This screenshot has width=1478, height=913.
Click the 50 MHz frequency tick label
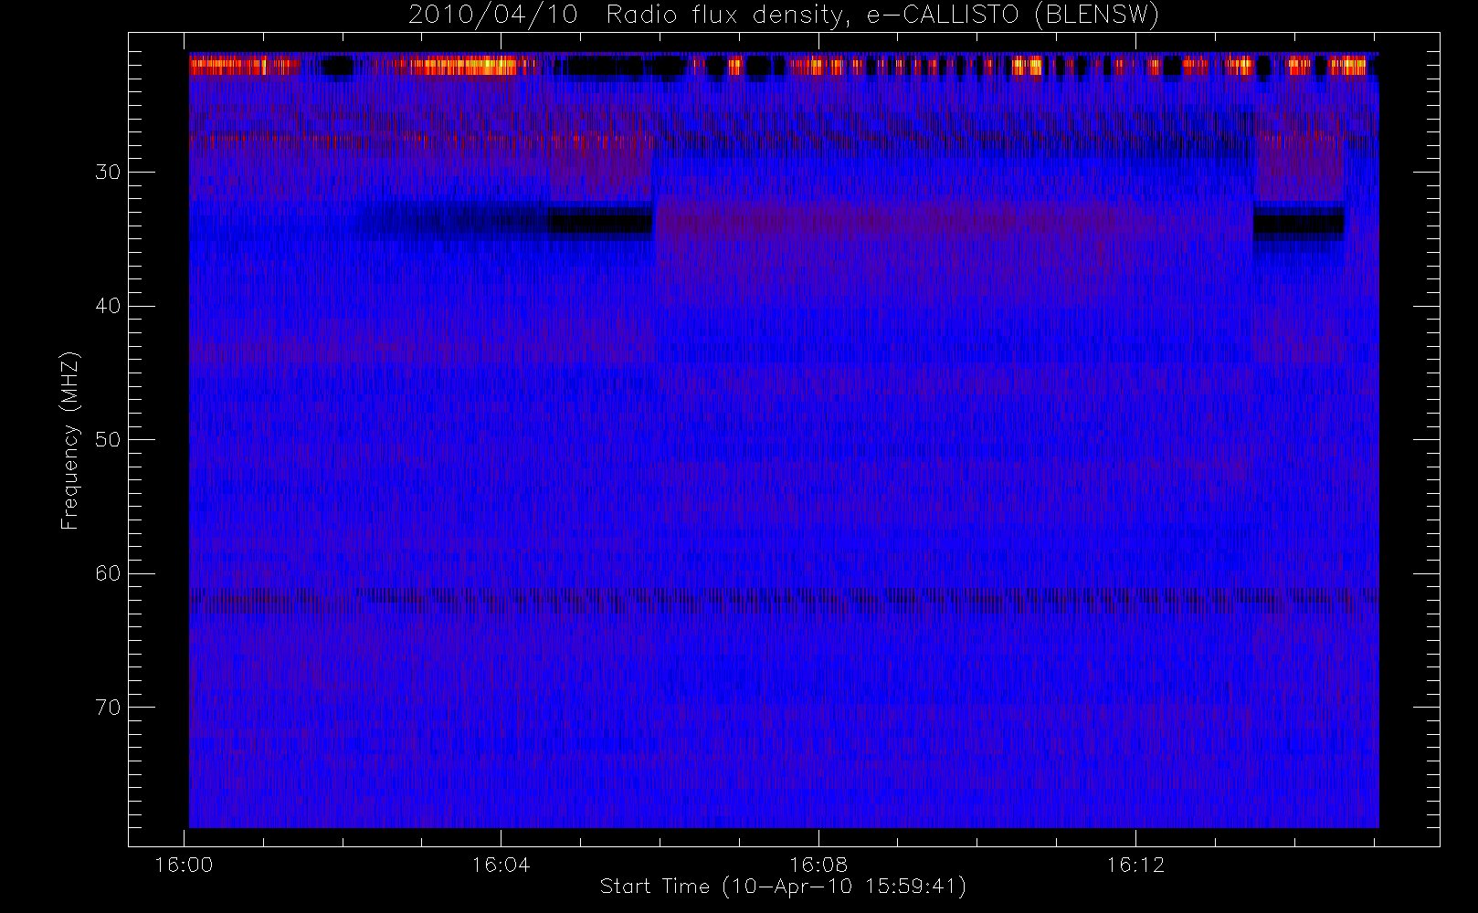coord(107,440)
